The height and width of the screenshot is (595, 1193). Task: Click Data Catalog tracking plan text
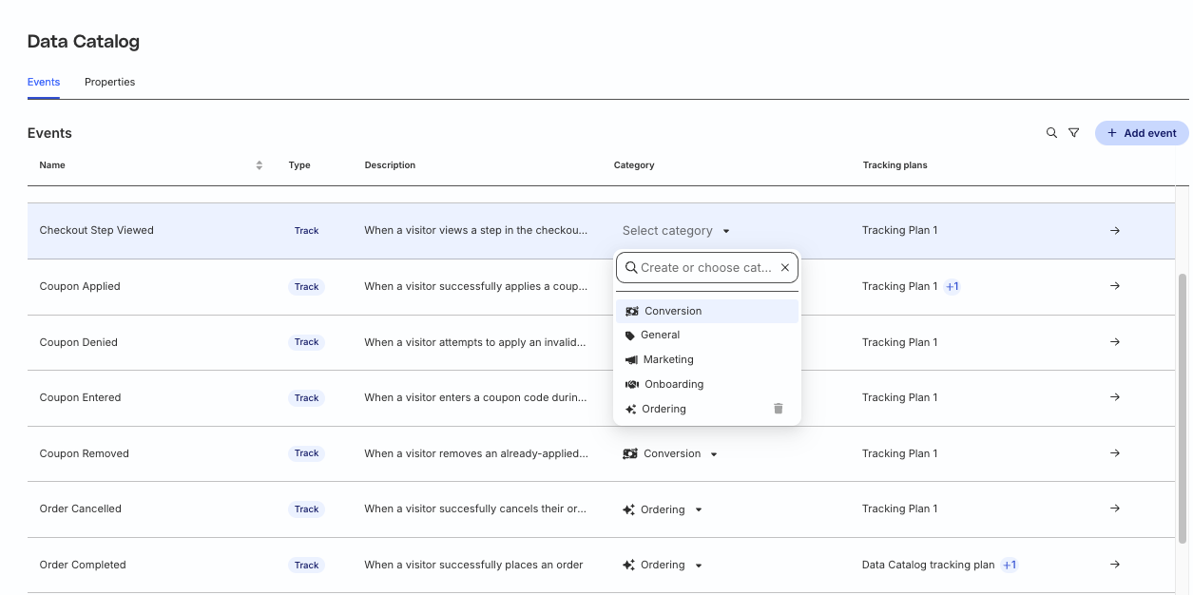click(x=928, y=565)
